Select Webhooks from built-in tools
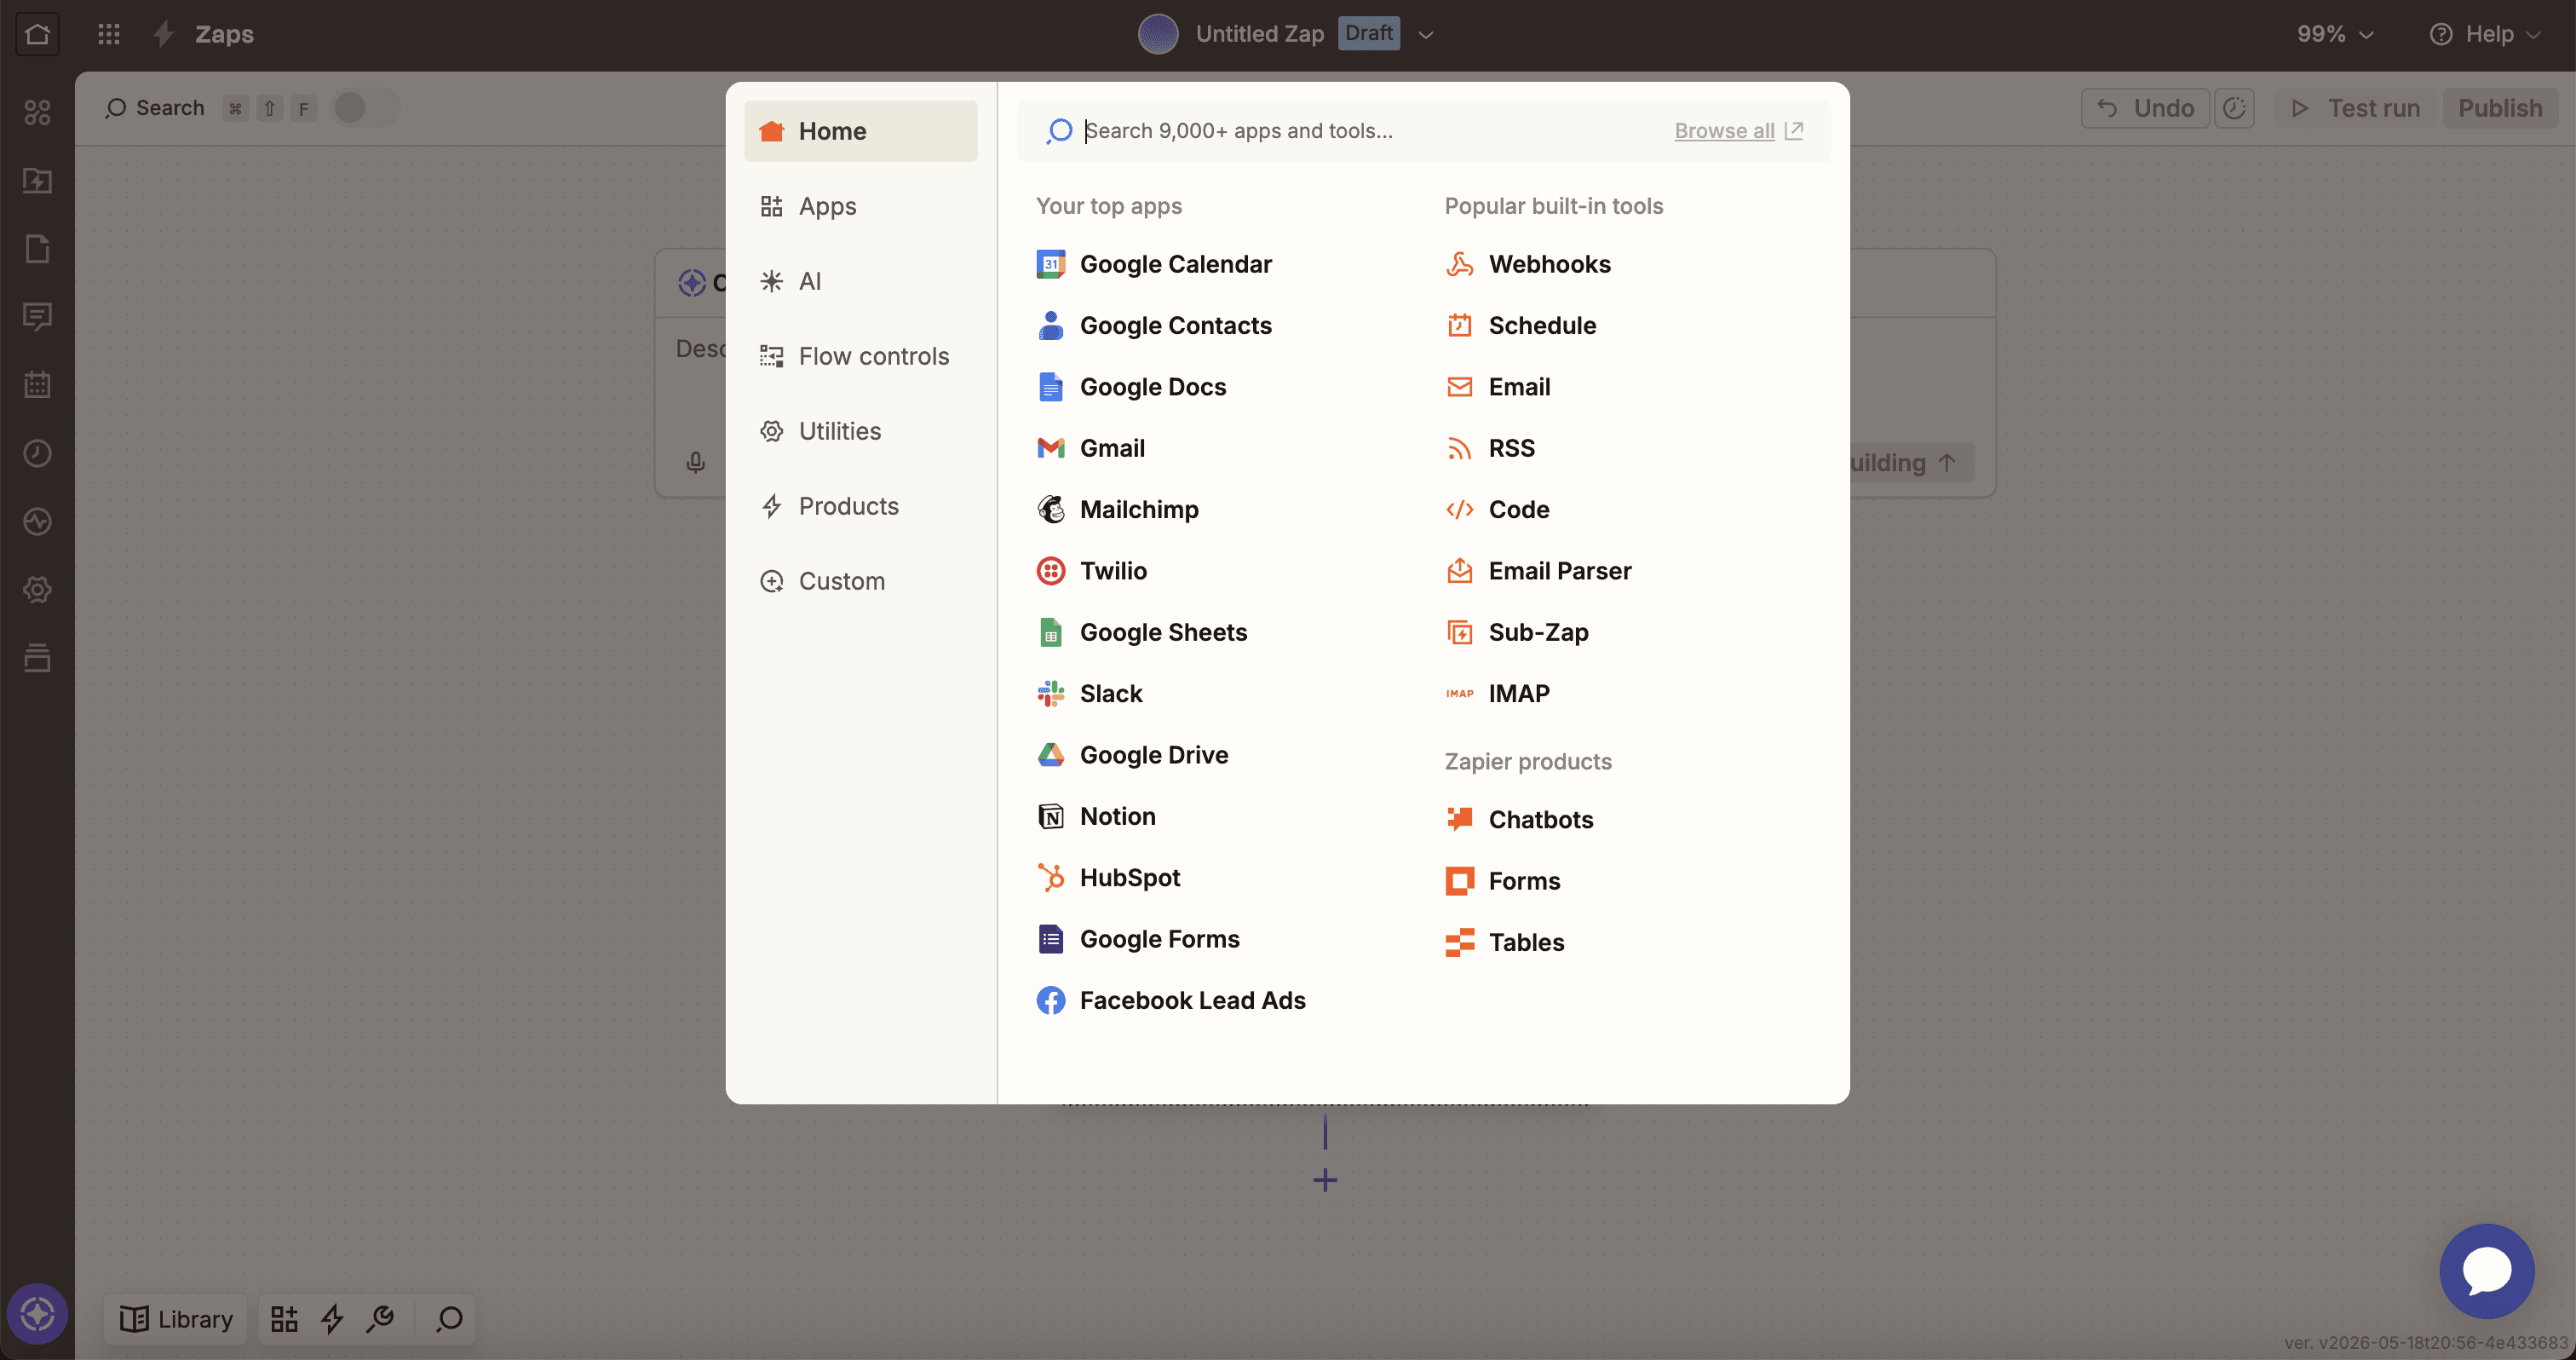 point(1528,264)
